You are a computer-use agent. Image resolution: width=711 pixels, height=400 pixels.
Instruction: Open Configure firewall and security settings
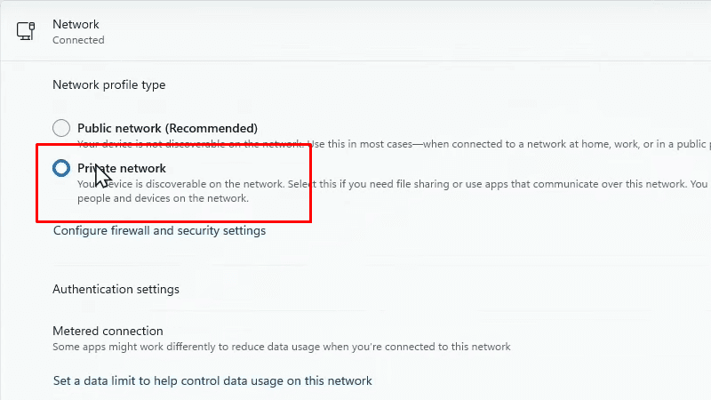click(159, 231)
